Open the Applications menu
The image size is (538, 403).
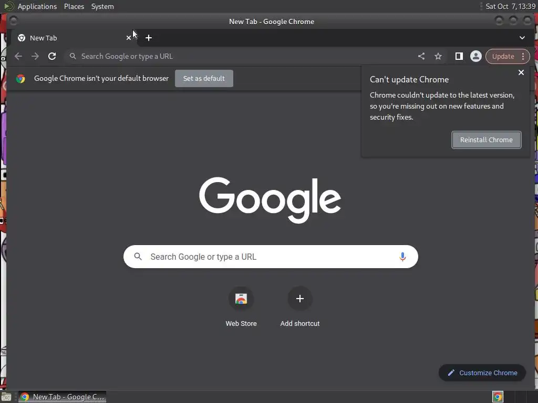click(x=37, y=6)
